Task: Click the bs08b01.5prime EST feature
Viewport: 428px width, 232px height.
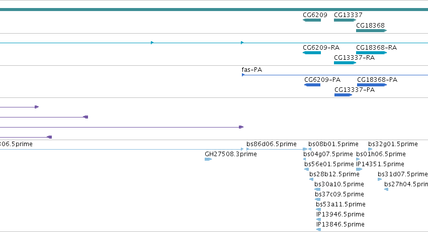Action: 310,149
